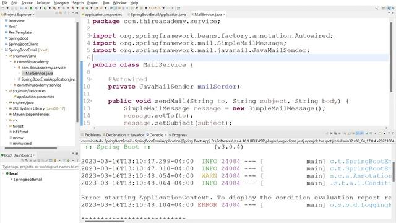Open the Help menu
Image resolution: width=396 pixels, height=223 pixels.
click(134, 2)
